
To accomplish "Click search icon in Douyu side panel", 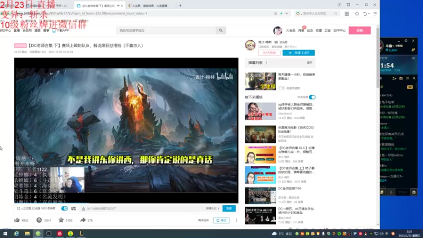I will pos(414,78).
